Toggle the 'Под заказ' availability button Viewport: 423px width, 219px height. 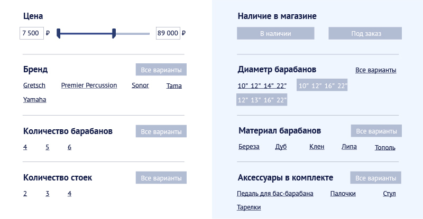(365, 34)
